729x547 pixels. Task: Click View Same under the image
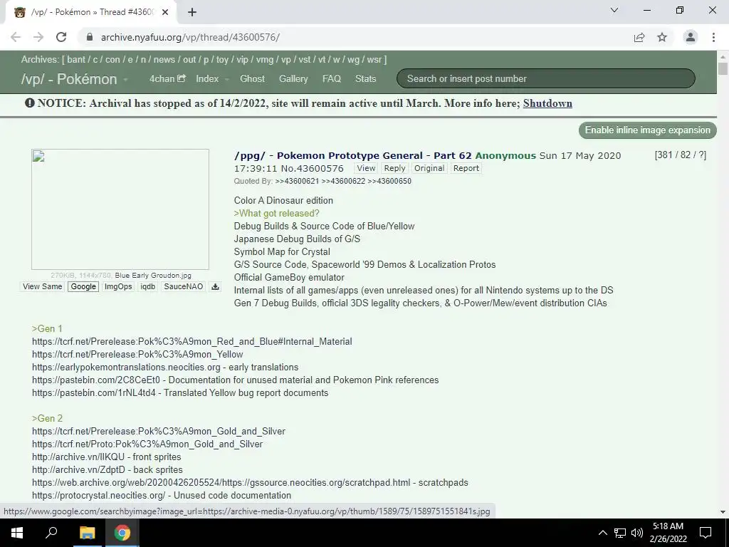click(x=42, y=286)
